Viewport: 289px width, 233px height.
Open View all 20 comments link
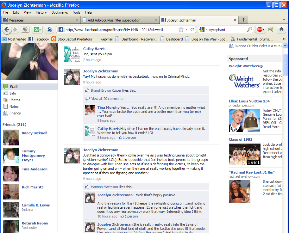pyautogui.click(x=107, y=99)
